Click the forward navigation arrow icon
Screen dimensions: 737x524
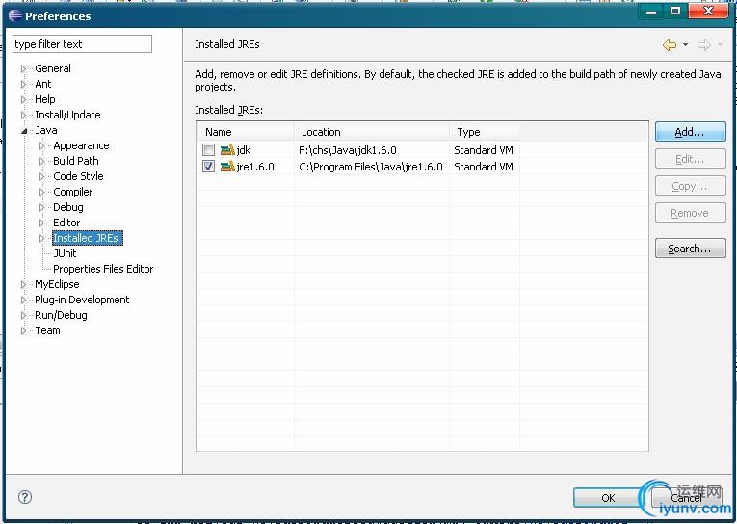pyautogui.click(x=703, y=45)
